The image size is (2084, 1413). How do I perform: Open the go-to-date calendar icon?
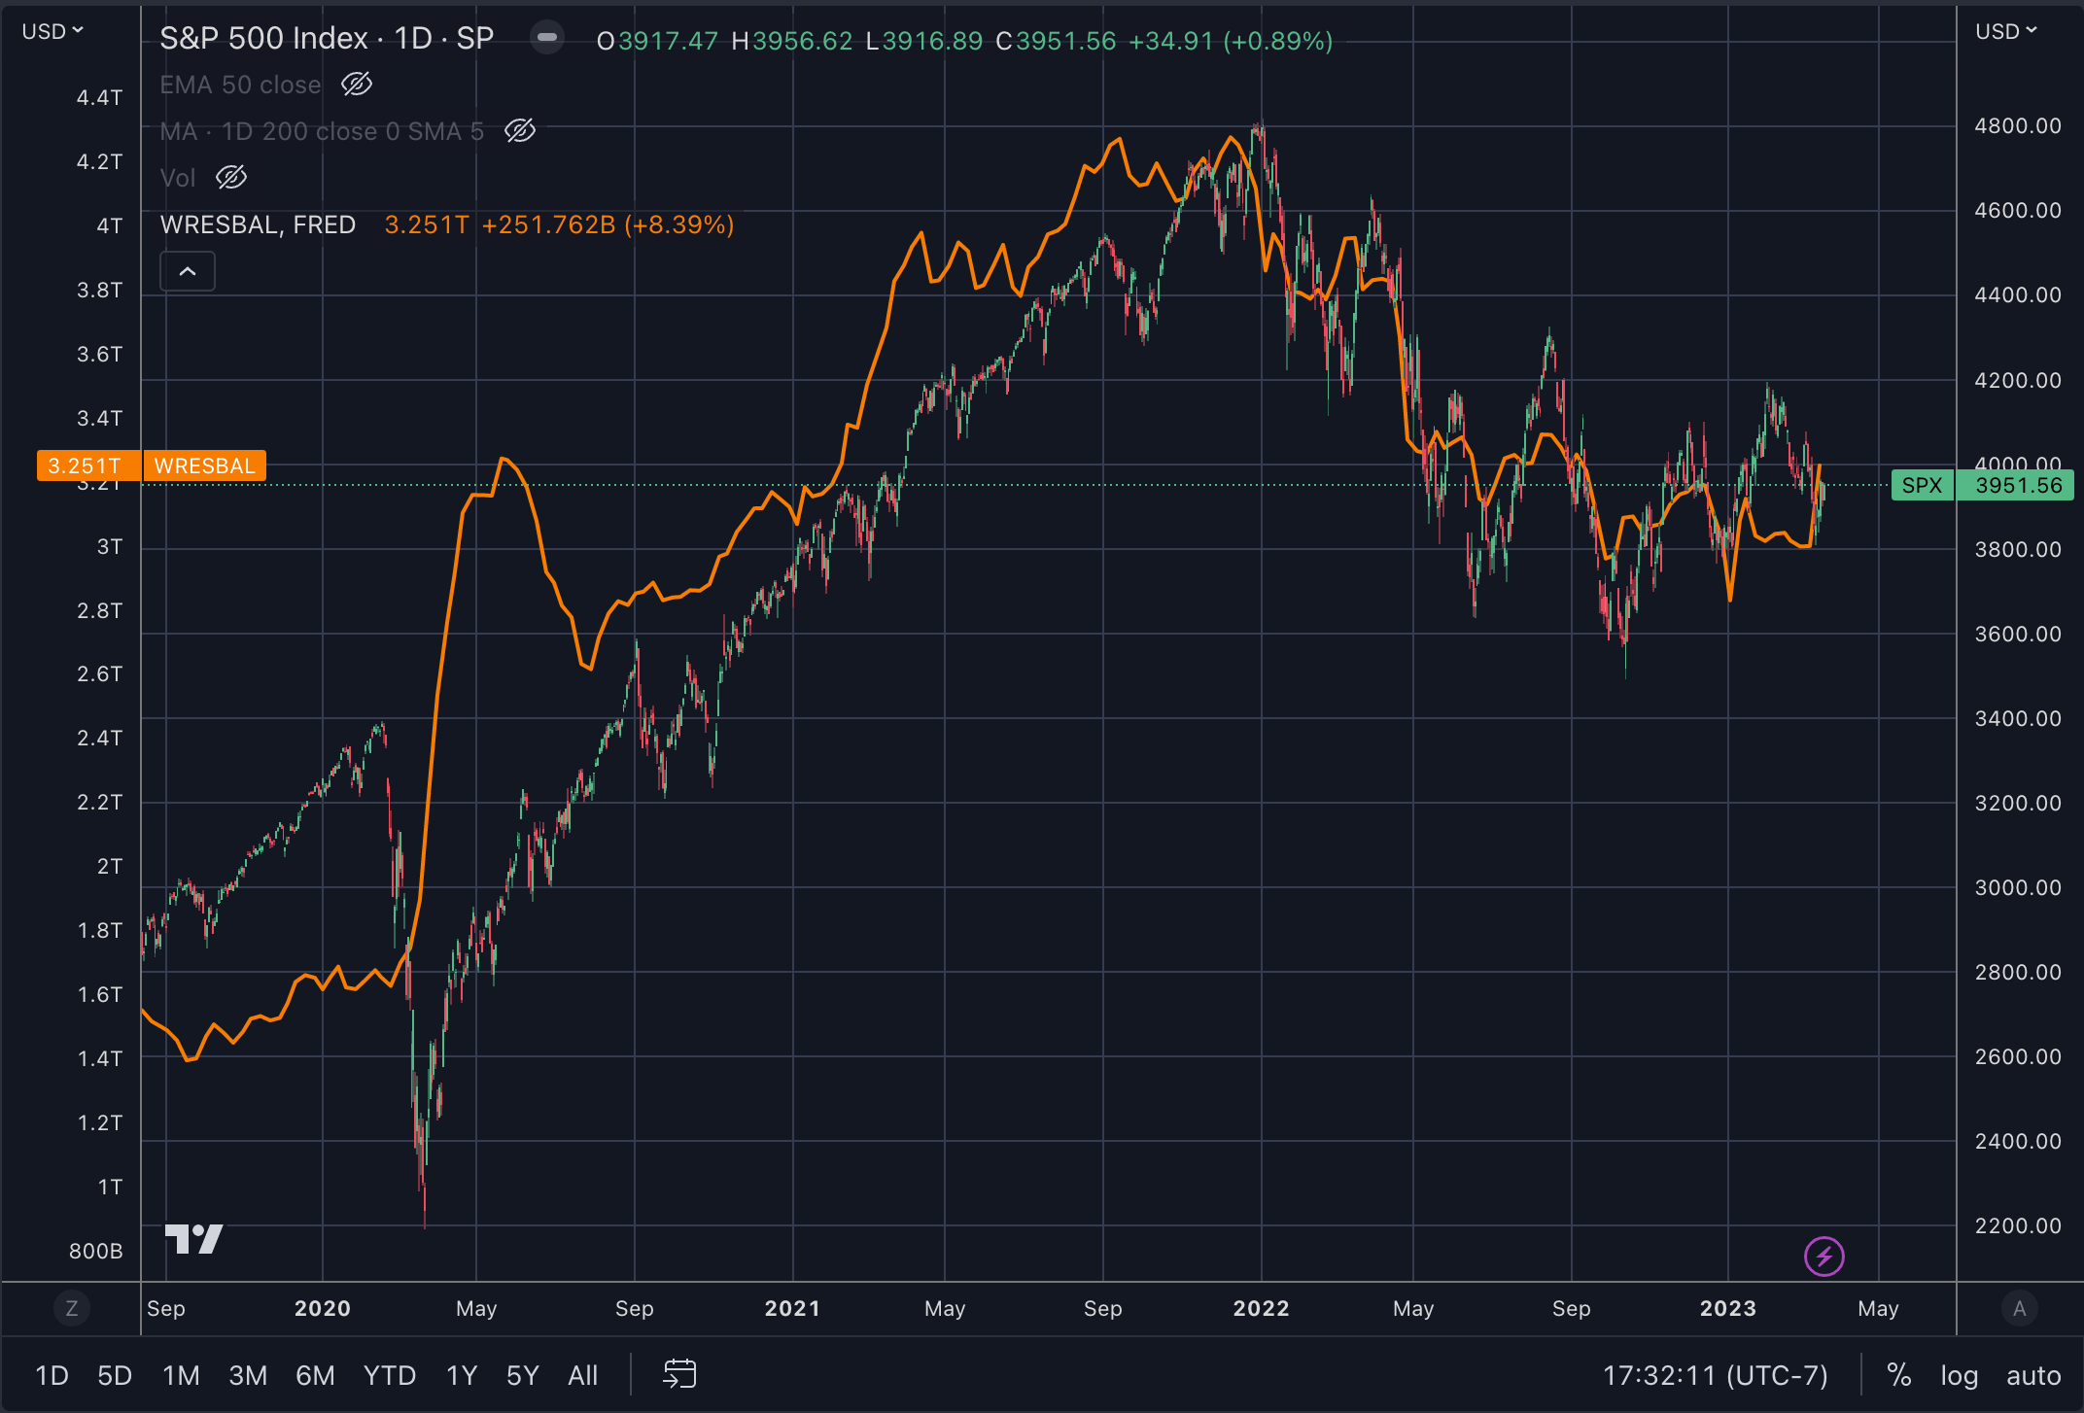click(x=679, y=1374)
